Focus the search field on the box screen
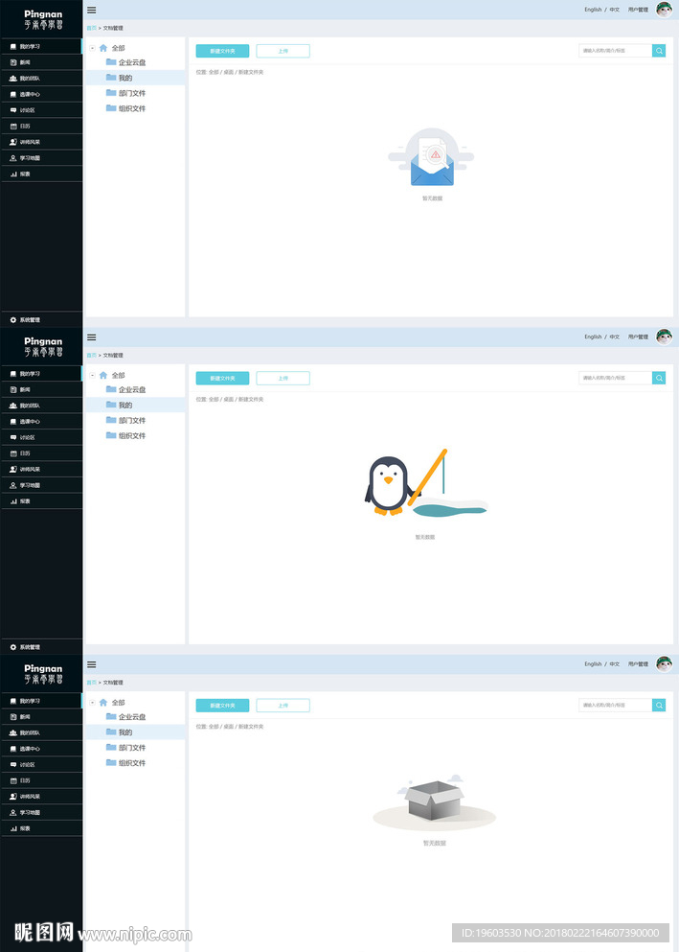 coord(616,706)
